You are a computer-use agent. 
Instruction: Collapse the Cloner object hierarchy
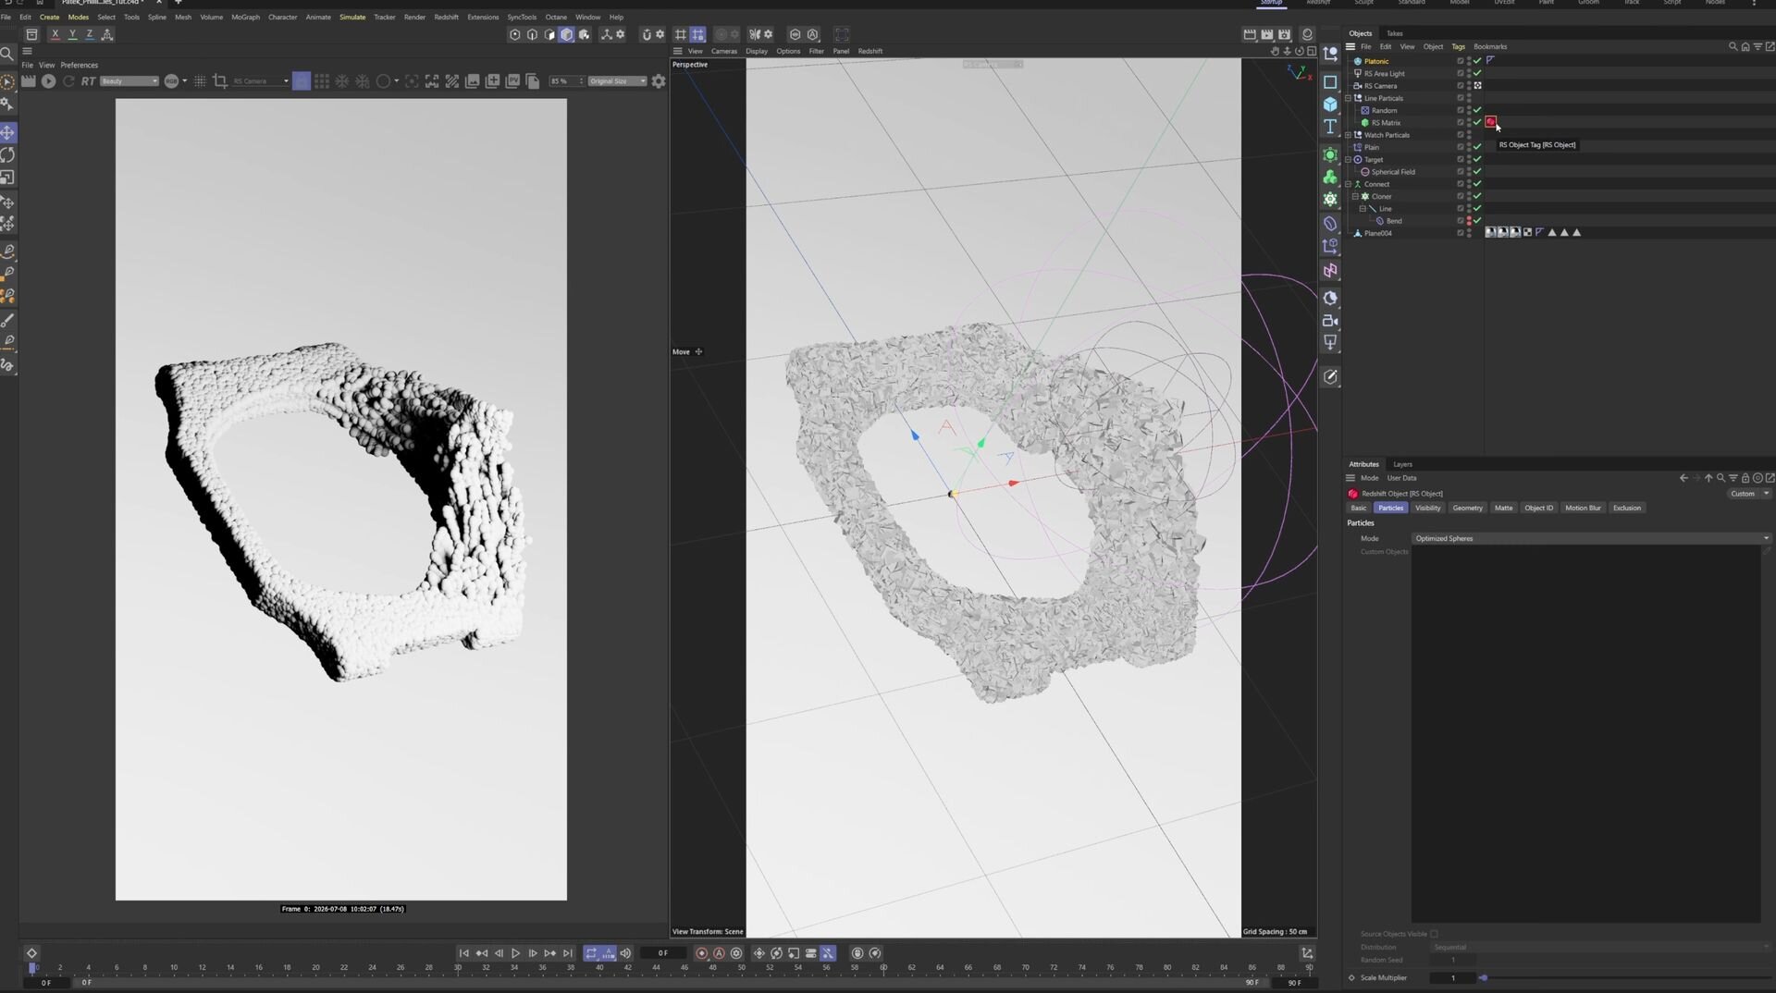click(x=1355, y=196)
